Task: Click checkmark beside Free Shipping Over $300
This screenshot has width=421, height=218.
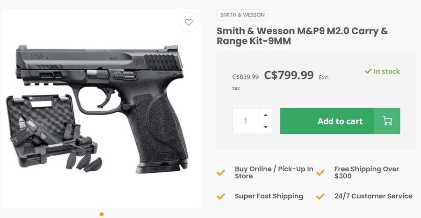Action: click(320, 173)
